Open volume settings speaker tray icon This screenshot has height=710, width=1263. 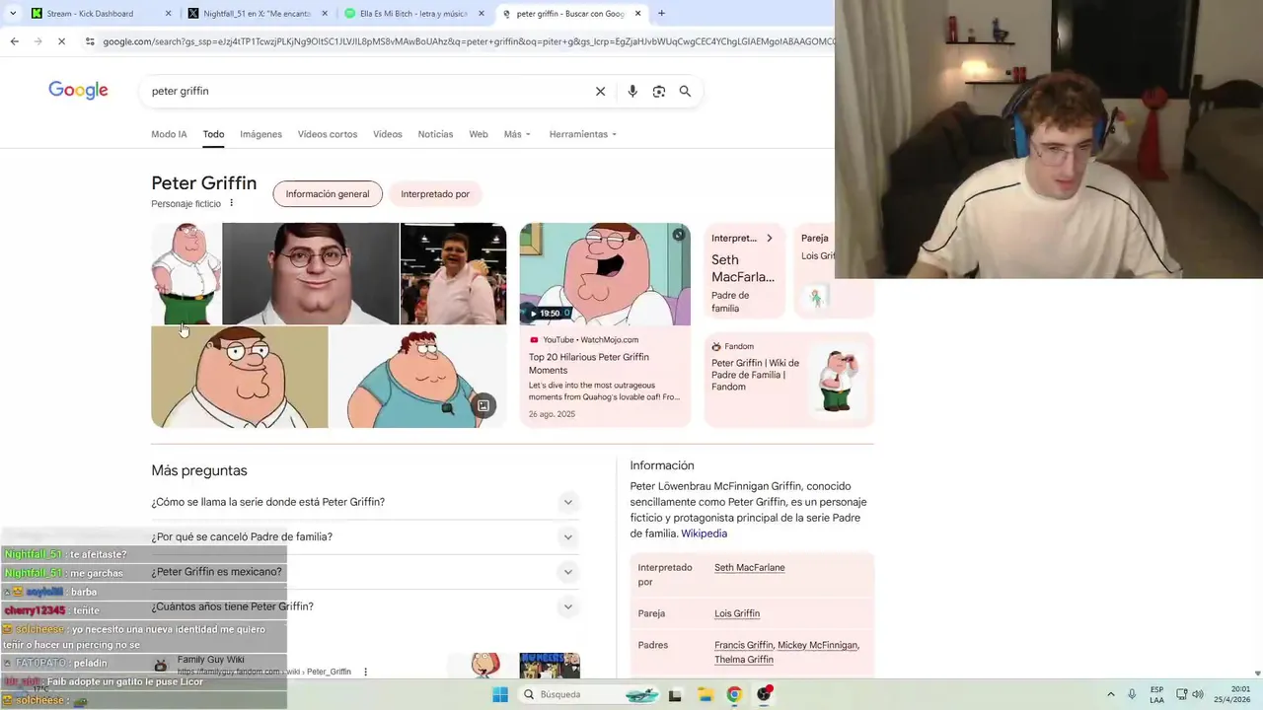(x=1198, y=694)
